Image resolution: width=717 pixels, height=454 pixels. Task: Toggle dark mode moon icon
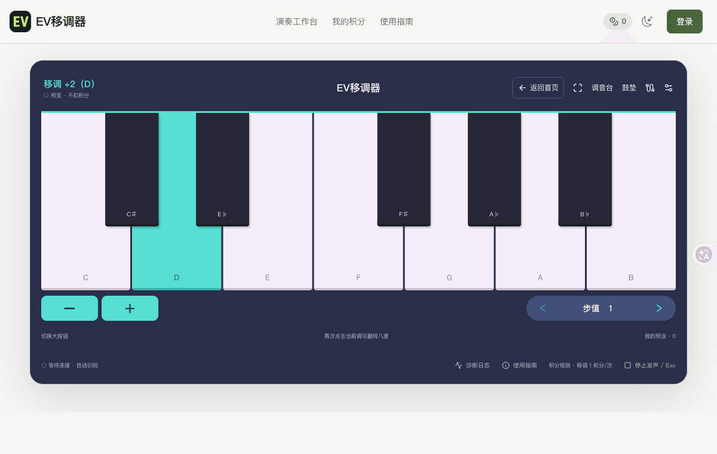coord(647,22)
